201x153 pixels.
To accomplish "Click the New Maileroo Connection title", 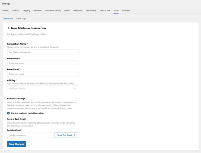I will [29, 28].
